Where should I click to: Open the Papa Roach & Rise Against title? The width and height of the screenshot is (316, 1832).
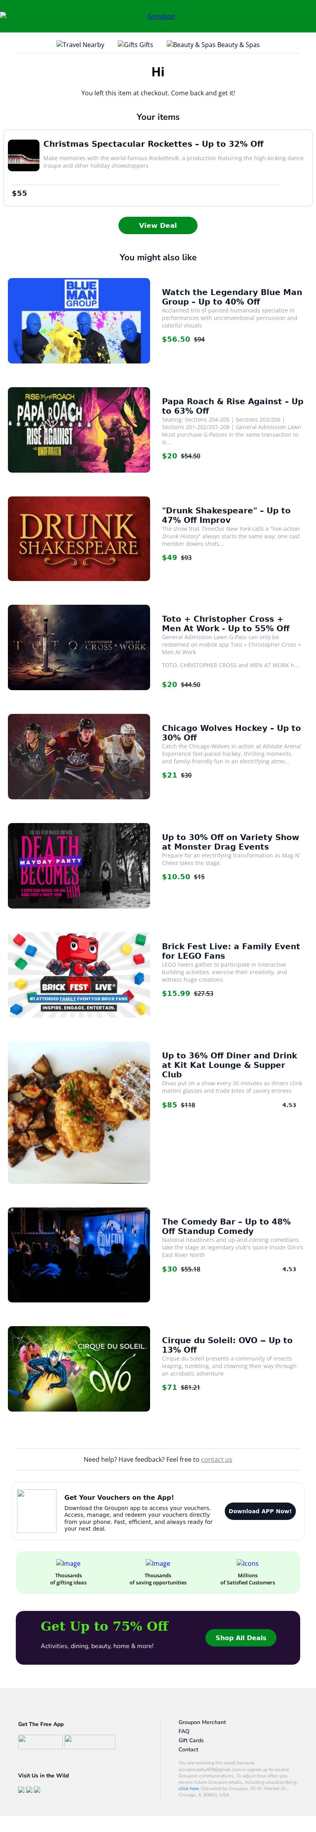click(232, 405)
